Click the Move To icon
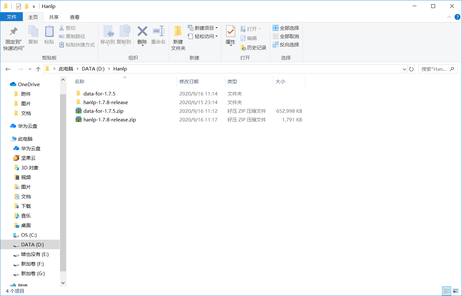 [108, 31]
